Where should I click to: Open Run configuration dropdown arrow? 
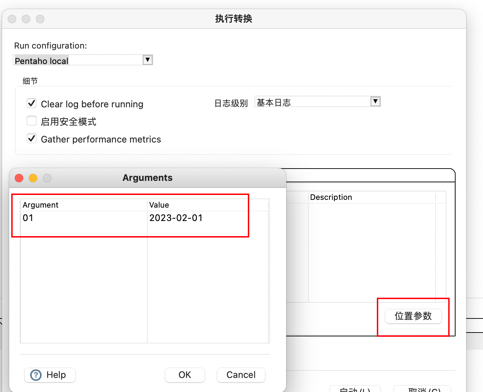click(x=148, y=60)
